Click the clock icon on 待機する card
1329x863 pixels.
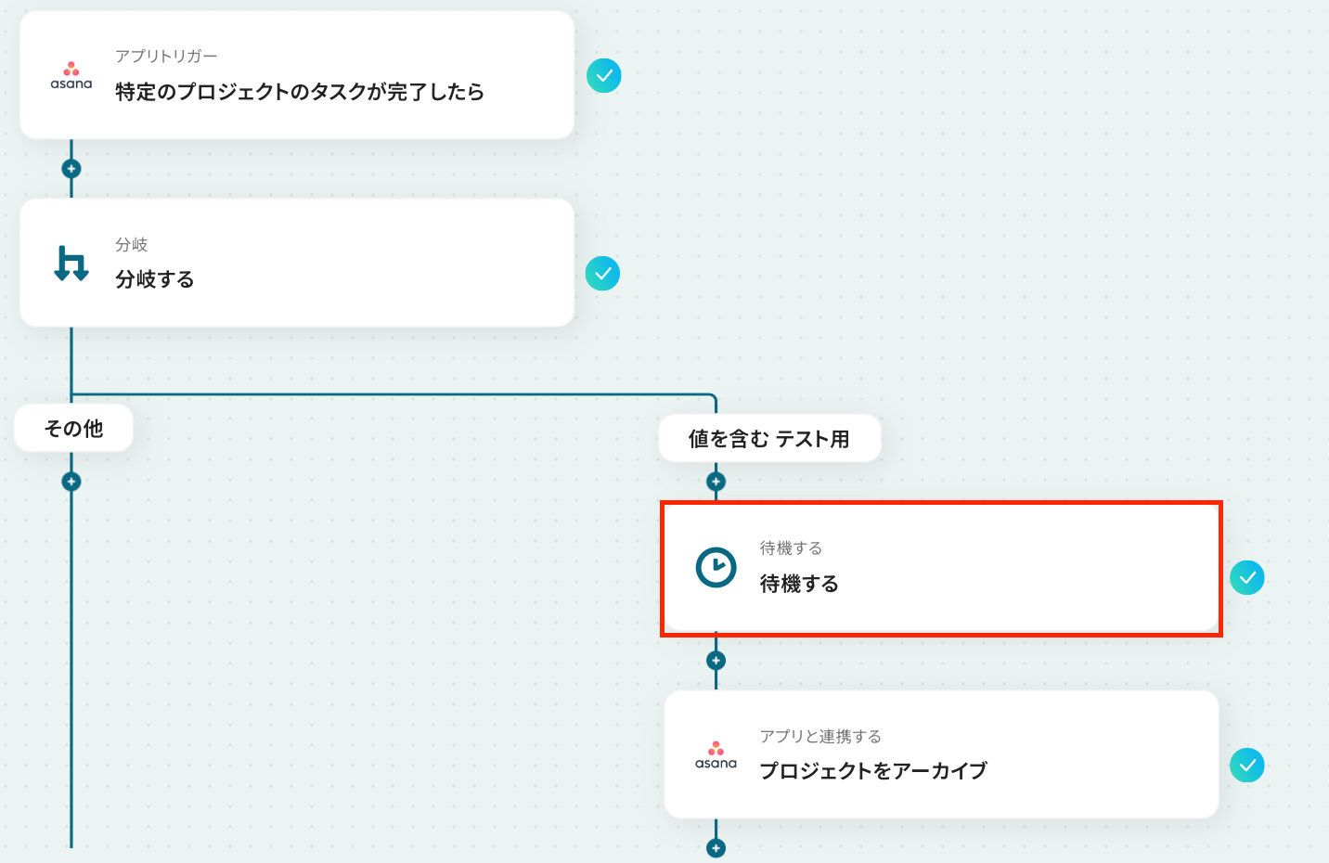coord(716,567)
